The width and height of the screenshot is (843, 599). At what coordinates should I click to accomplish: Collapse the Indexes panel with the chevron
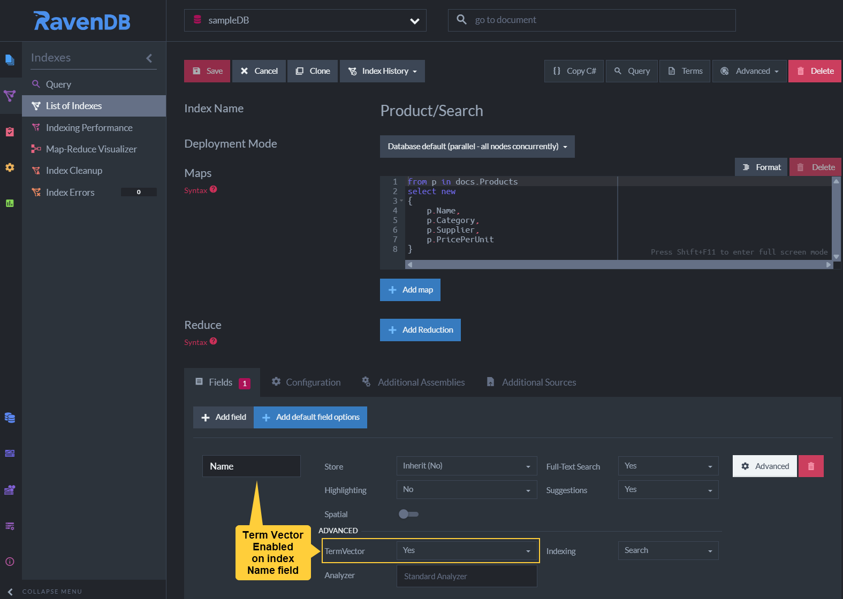click(x=149, y=58)
